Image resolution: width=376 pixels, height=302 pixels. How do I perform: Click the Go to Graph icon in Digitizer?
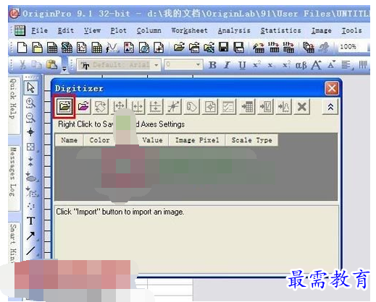pos(265,106)
